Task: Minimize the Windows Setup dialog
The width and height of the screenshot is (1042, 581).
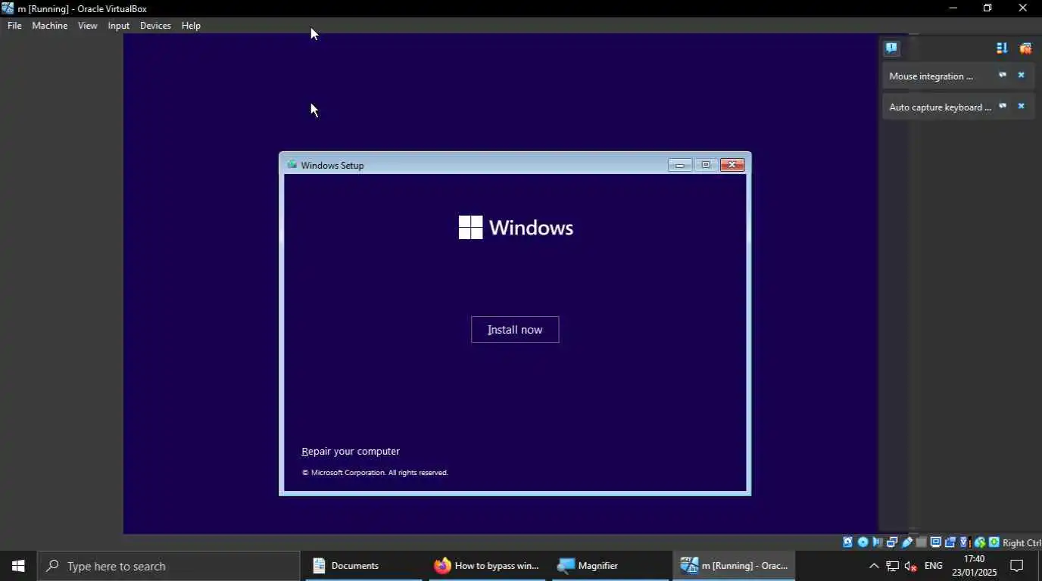Action: coord(680,165)
